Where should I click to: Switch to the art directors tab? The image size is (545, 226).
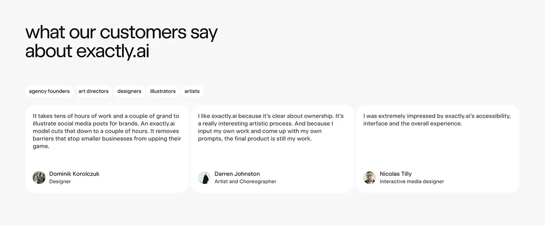pos(93,91)
